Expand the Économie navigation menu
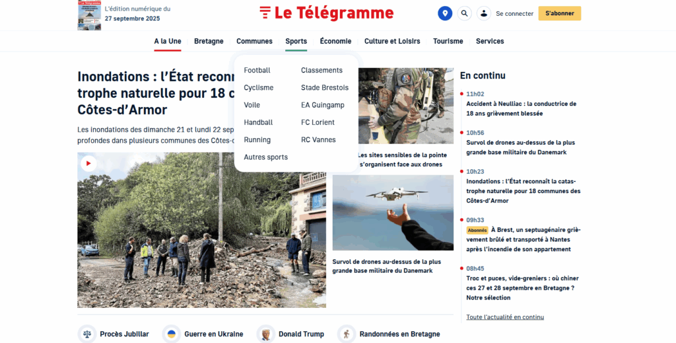The width and height of the screenshot is (676, 343). [x=335, y=42]
